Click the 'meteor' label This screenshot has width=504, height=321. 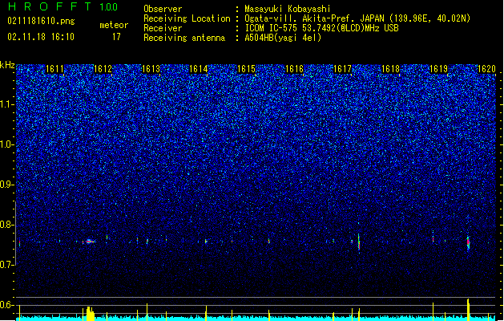114,25
